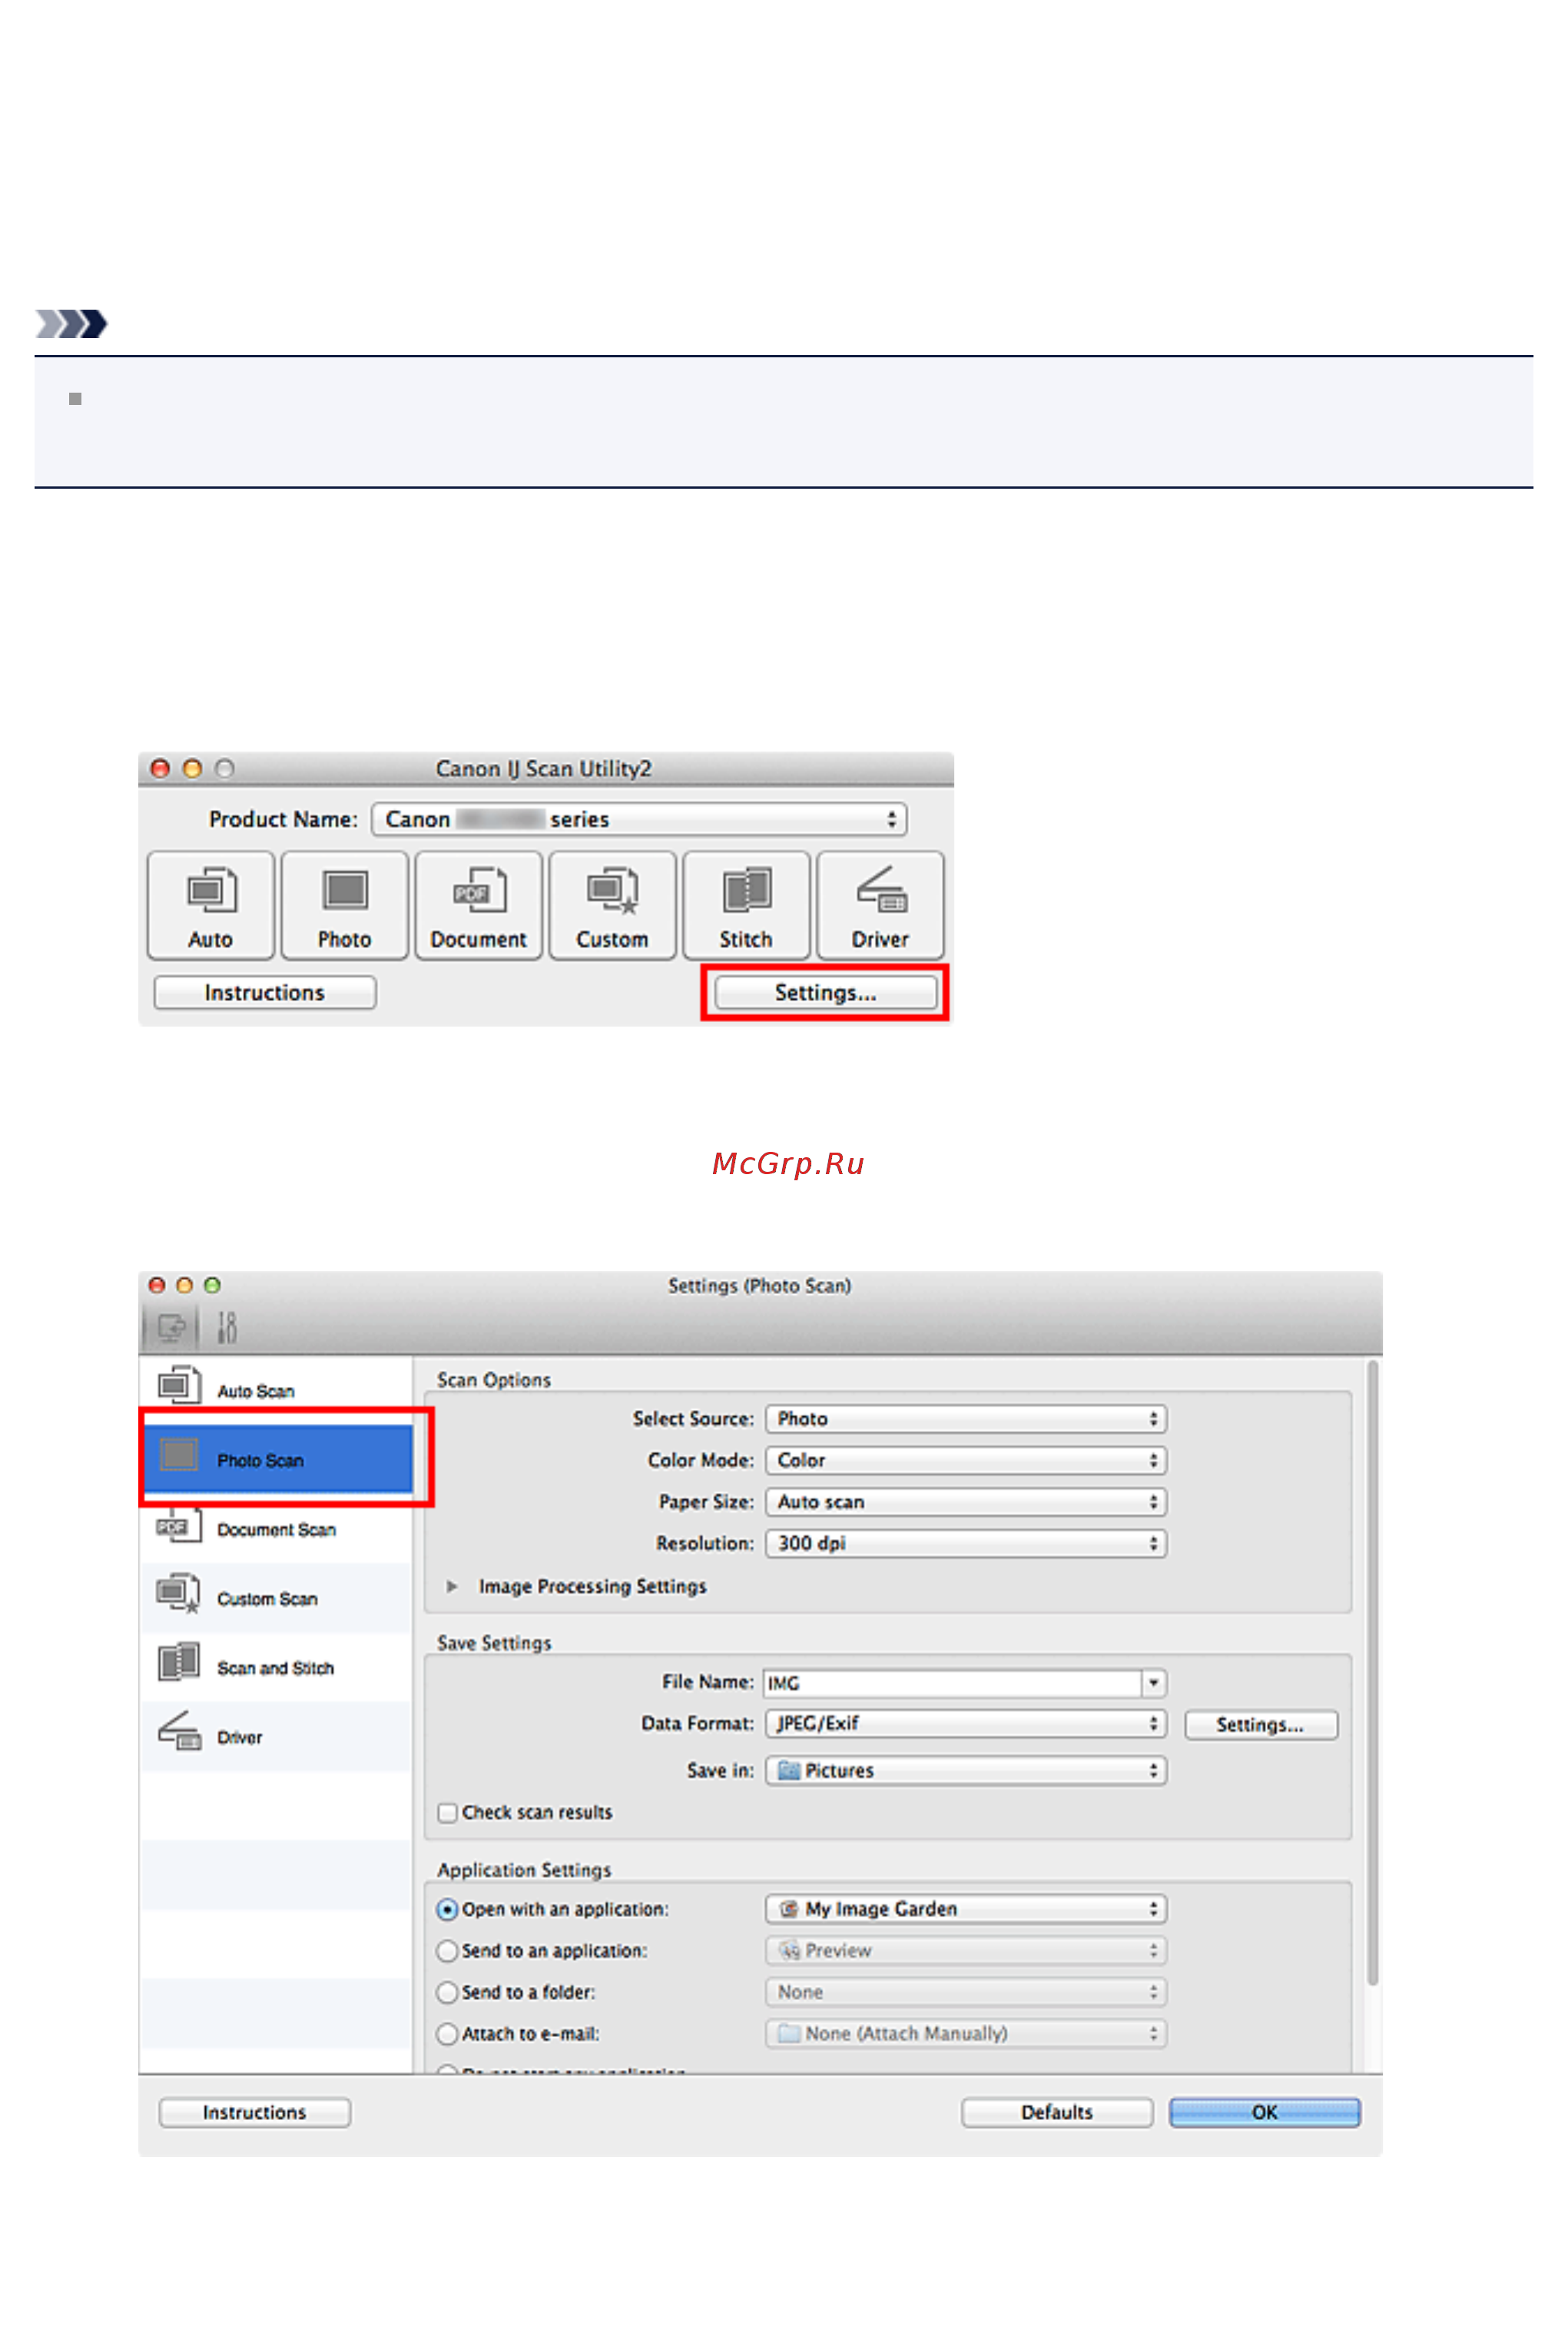Click the Driver scan icon button

click(880, 905)
